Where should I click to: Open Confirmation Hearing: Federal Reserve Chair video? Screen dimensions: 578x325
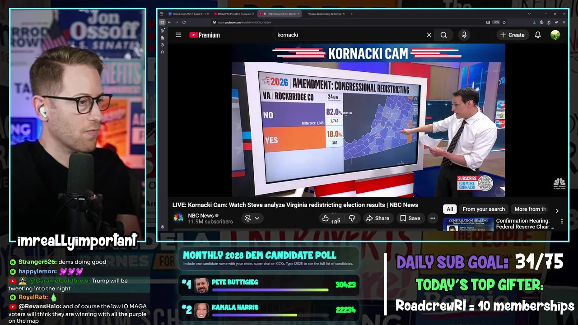click(x=525, y=224)
